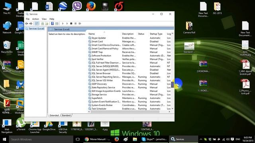
Task: Click the Export List toolbar icon
Action: point(47,23)
